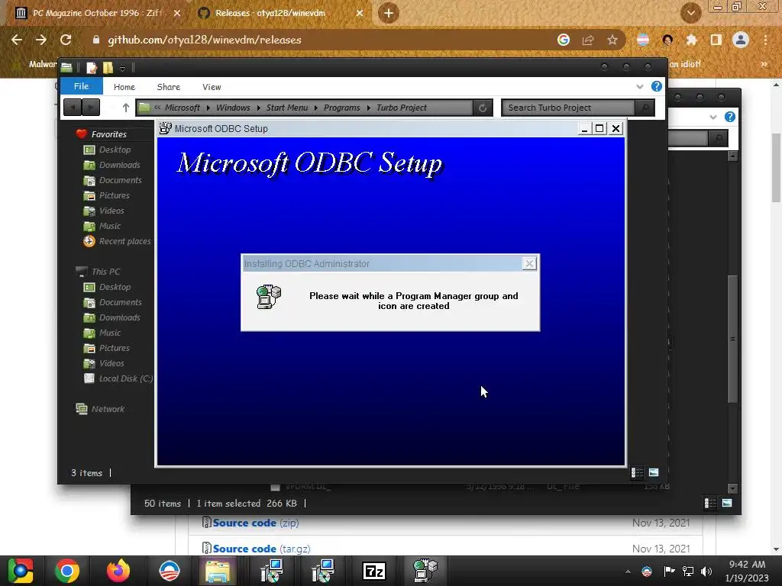This screenshot has width=782, height=586.
Task: Open Downloads under Favorites
Action: 119,165
